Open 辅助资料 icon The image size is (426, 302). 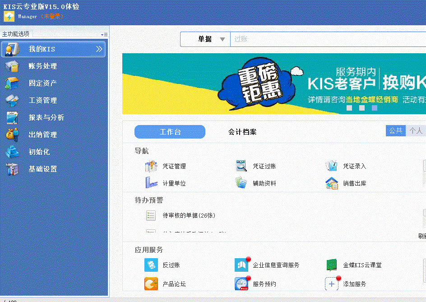pyautogui.click(x=241, y=183)
